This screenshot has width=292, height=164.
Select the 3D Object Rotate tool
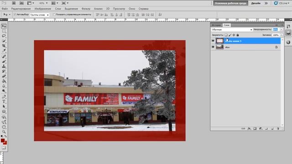coord(4,117)
